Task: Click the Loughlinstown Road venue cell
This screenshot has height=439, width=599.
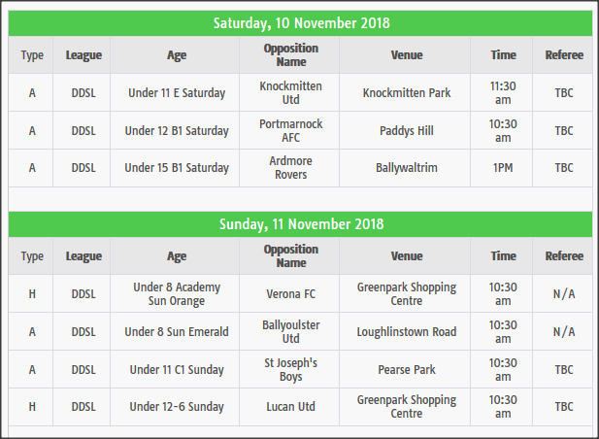Action: click(x=405, y=331)
